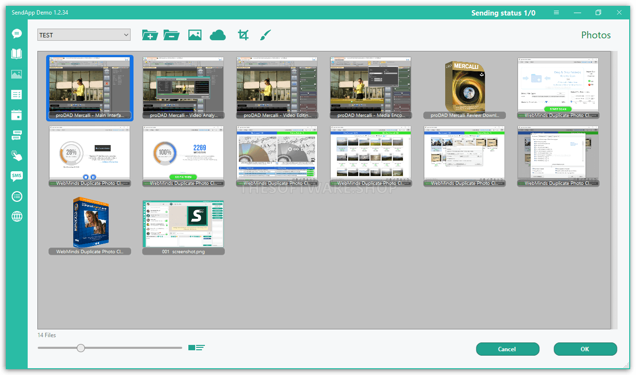
Task: Select the WebMinds thumbnail showing 28% progress
Action: click(89, 156)
